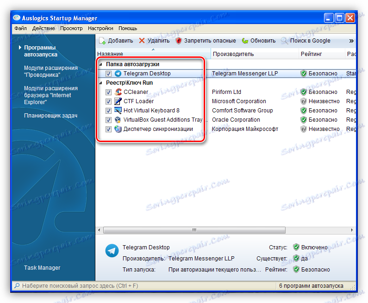This screenshot has width=368, height=303.
Task: Click the grey rating icon for Диспетчер синхронизации
Action: pyautogui.click(x=304, y=129)
